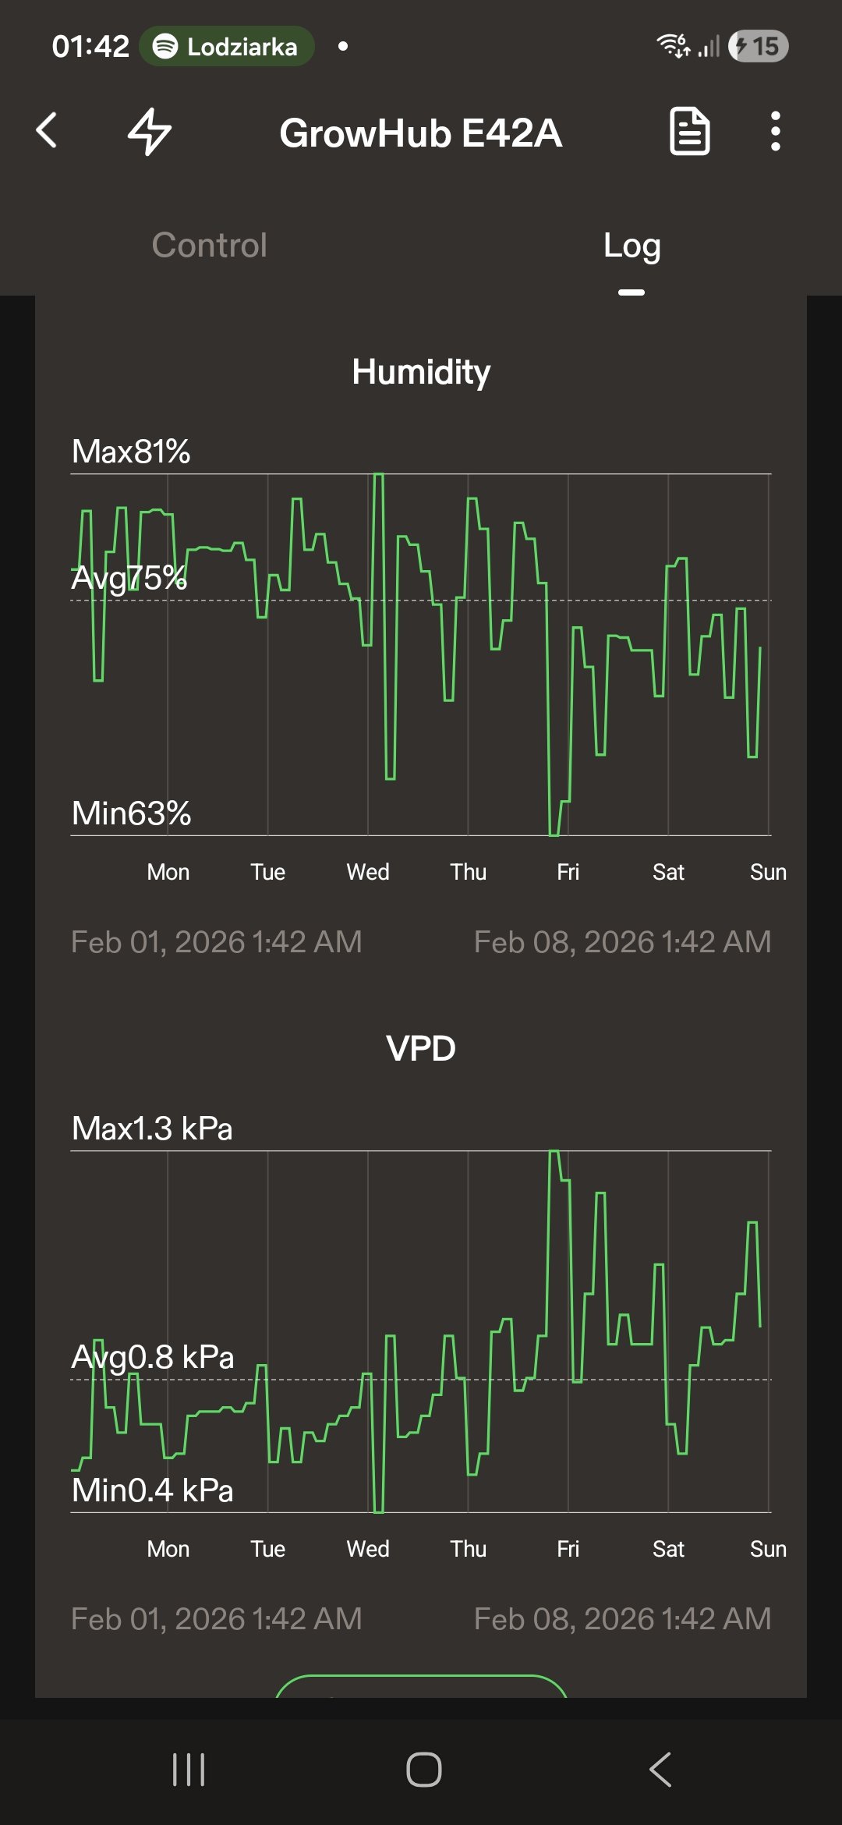The height and width of the screenshot is (1825, 842).
Task: Select the Log tab
Action: pos(631,246)
